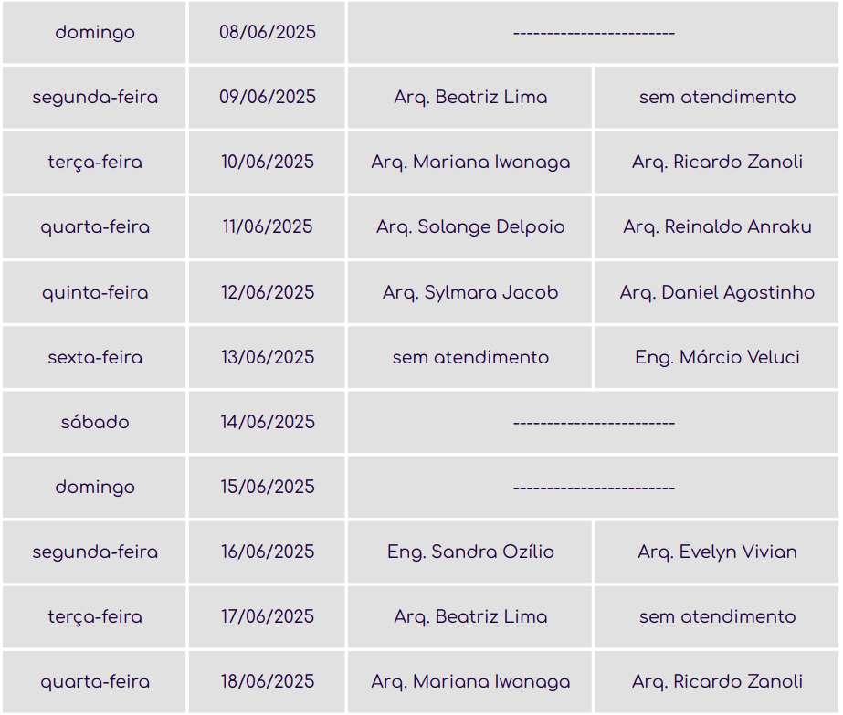
Task: Click Arq. Evelyn Vivian's name
Action: (717, 552)
